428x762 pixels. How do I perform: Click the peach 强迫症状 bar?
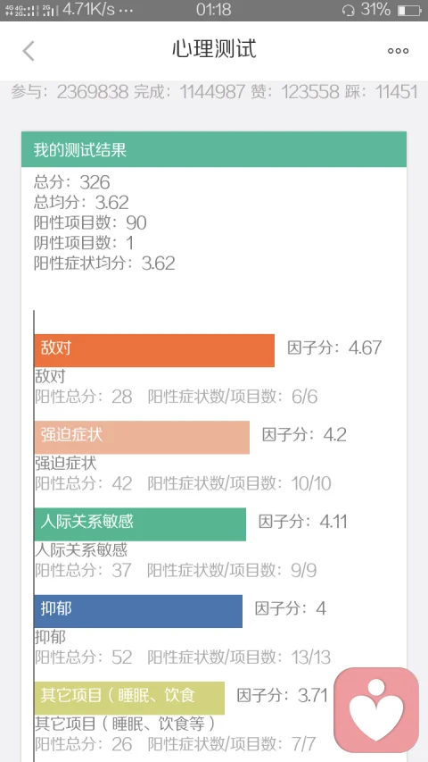(x=142, y=438)
